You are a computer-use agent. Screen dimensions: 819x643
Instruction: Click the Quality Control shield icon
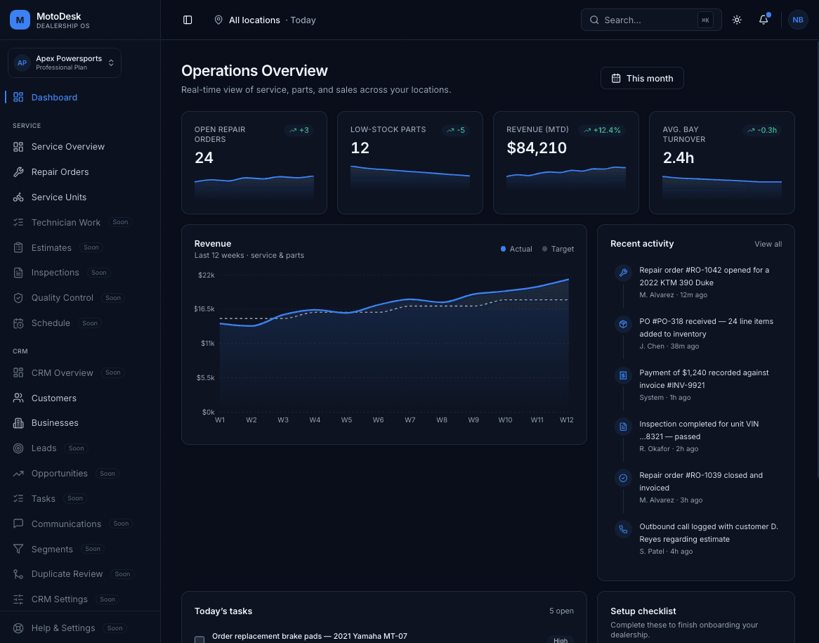[x=18, y=298]
